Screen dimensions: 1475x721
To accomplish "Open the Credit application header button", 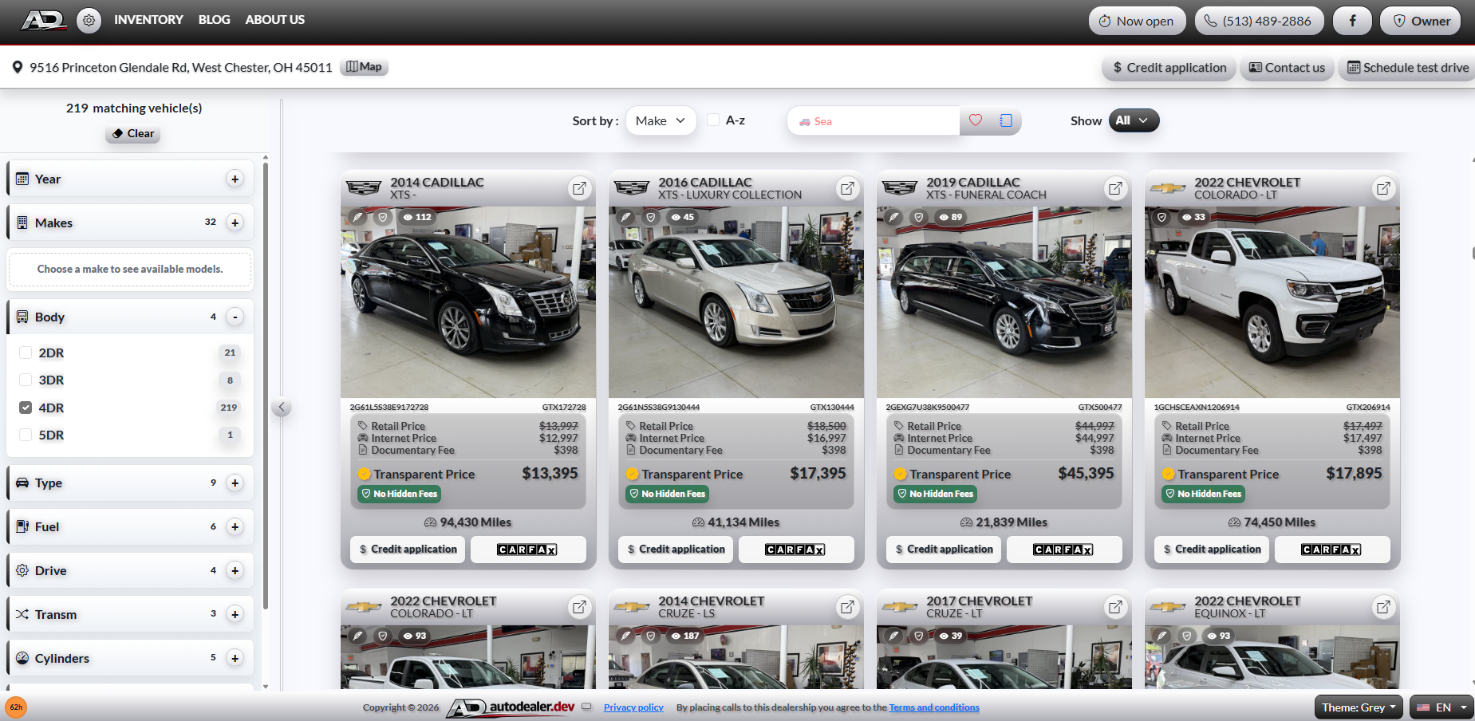I will (1169, 68).
